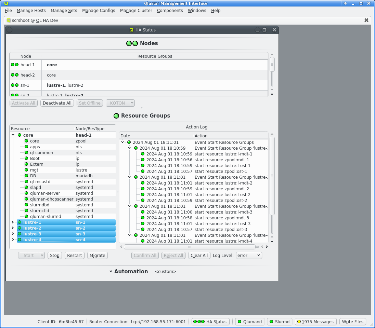Viewport: 375px width, 328px height.
Task: Click status icon of the zpool:ost-2 log entry
Action: coord(143,200)
